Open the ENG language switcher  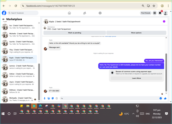pos(148,114)
